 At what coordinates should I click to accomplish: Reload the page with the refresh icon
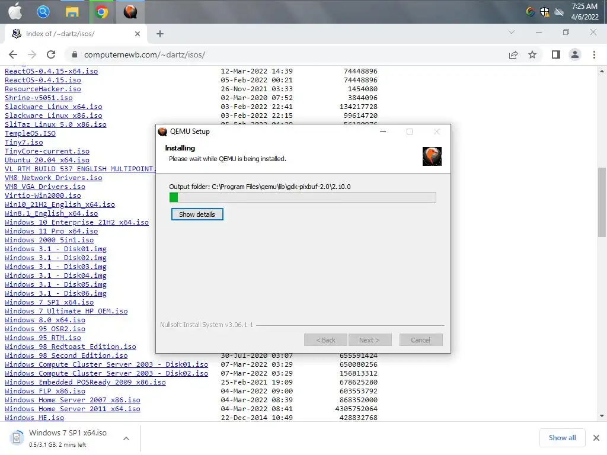click(x=51, y=55)
